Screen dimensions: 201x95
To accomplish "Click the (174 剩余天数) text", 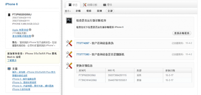I will point(20,33).
